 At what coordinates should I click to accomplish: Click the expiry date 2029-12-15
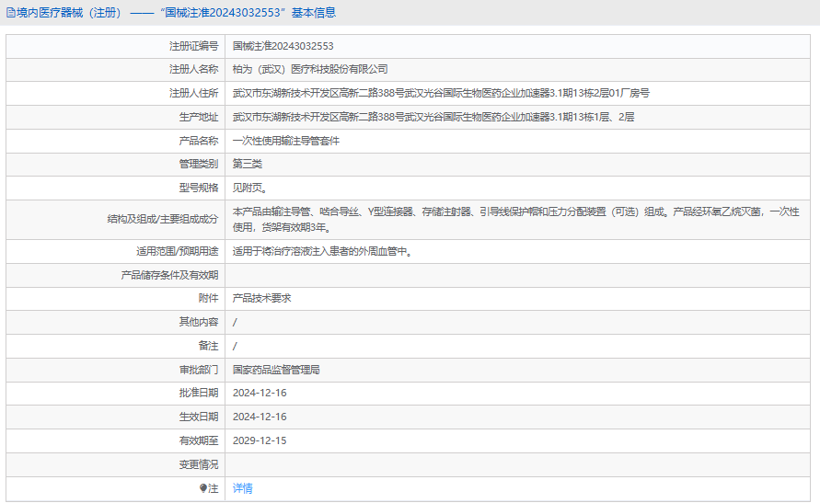pyautogui.click(x=260, y=440)
